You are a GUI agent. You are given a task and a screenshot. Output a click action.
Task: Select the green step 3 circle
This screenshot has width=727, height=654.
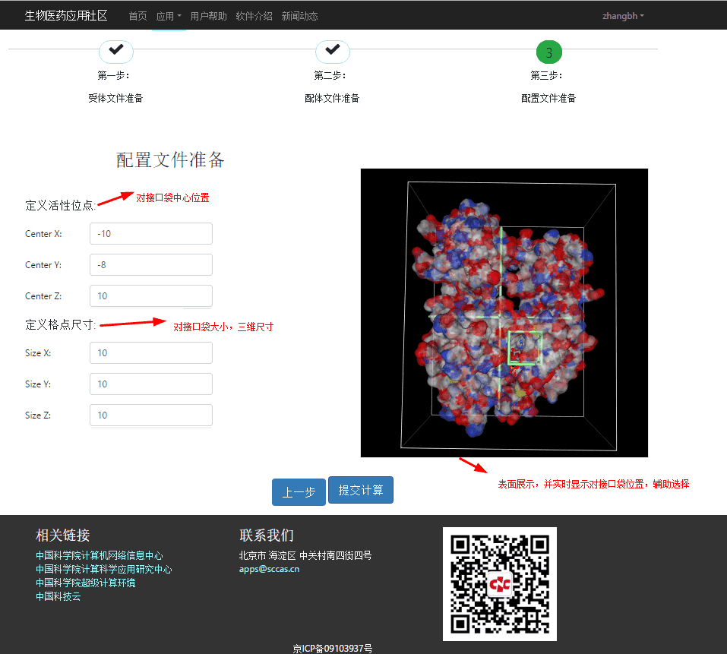point(549,52)
